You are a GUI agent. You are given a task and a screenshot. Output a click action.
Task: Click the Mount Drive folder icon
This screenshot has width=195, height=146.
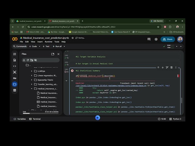(x=32, y=60)
